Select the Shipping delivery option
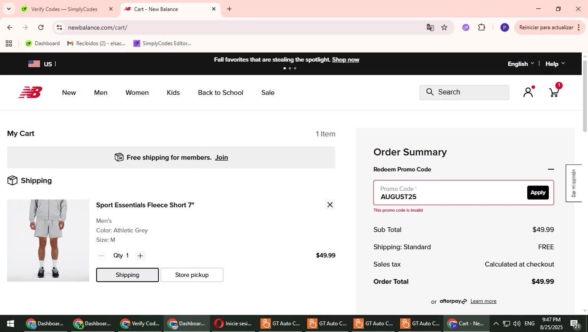 (x=127, y=275)
